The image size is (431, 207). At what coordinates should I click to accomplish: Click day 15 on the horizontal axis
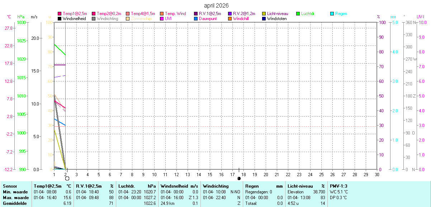210,174
